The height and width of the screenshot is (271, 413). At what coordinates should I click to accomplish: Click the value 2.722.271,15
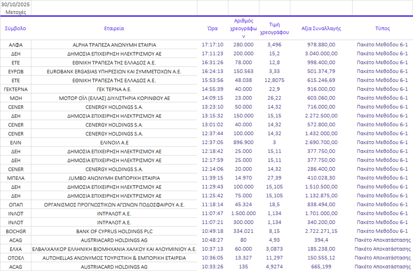pos(321,231)
